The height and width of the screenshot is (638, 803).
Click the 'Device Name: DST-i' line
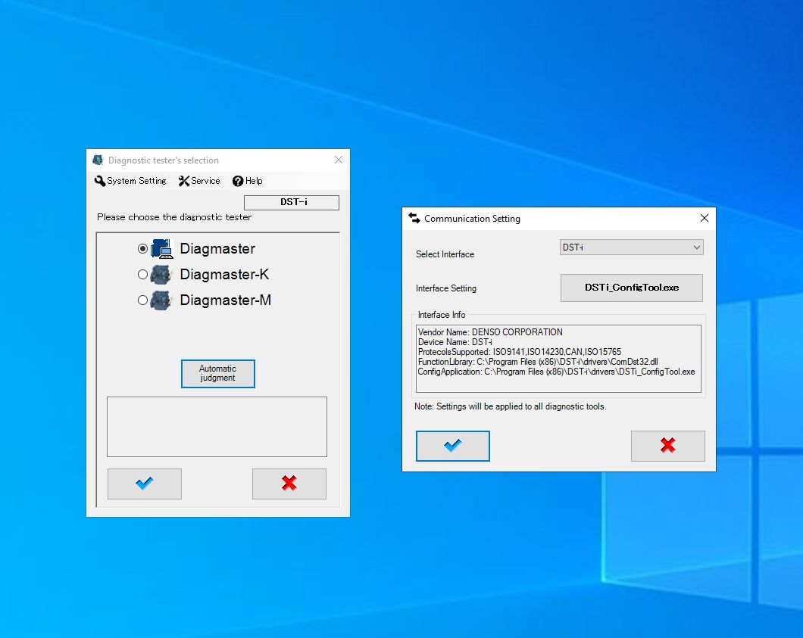[455, 342]
